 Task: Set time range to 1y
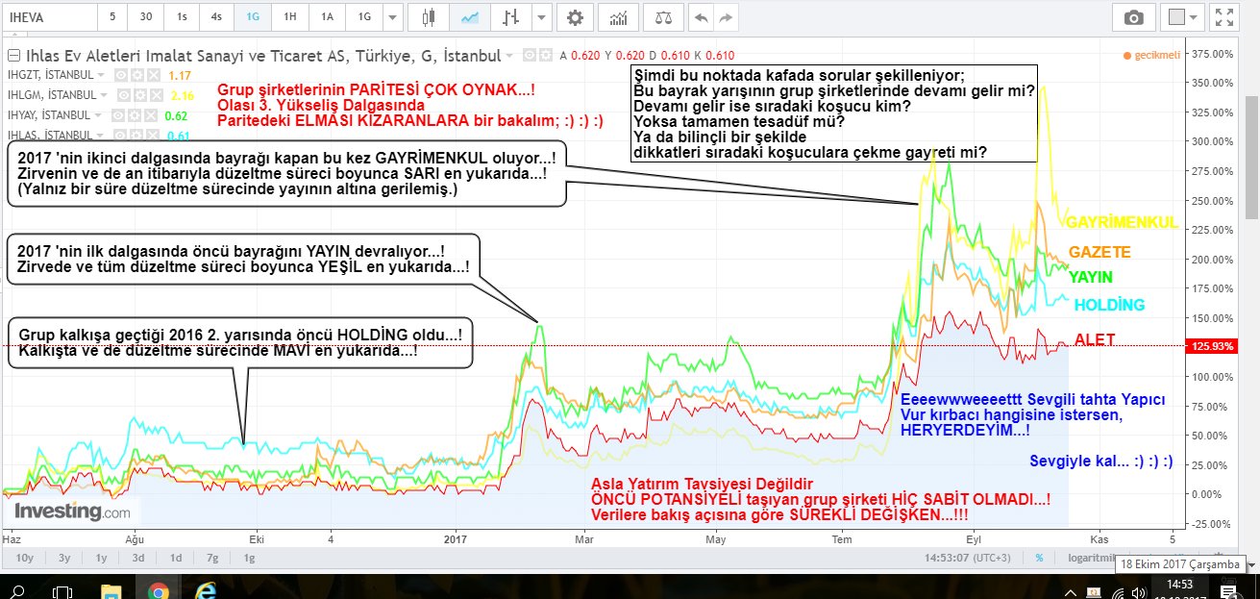pos(100,558)
